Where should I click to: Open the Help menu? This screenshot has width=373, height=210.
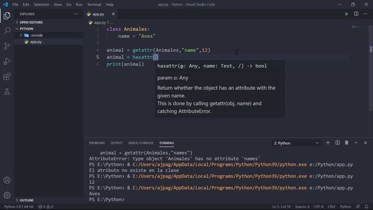coord(110,4)
